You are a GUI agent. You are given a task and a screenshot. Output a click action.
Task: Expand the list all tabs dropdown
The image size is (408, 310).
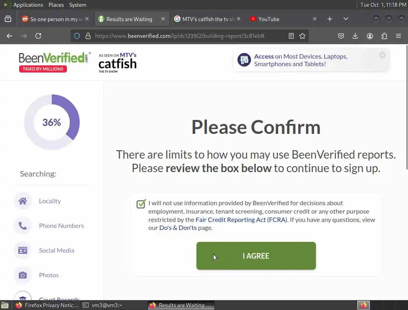click(345, 19)
